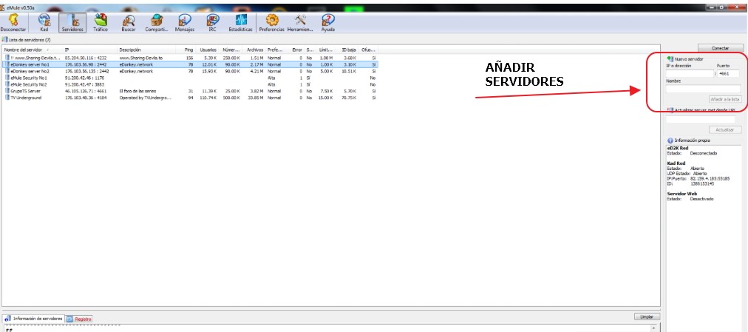
Task: Switch to Información de servidores tab
Action: (x=33, y=318)
